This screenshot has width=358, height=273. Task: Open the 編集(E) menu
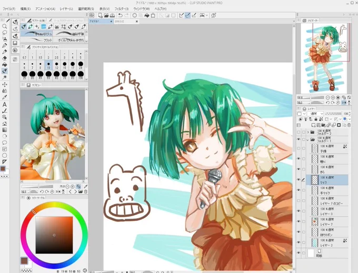point(25,9)
